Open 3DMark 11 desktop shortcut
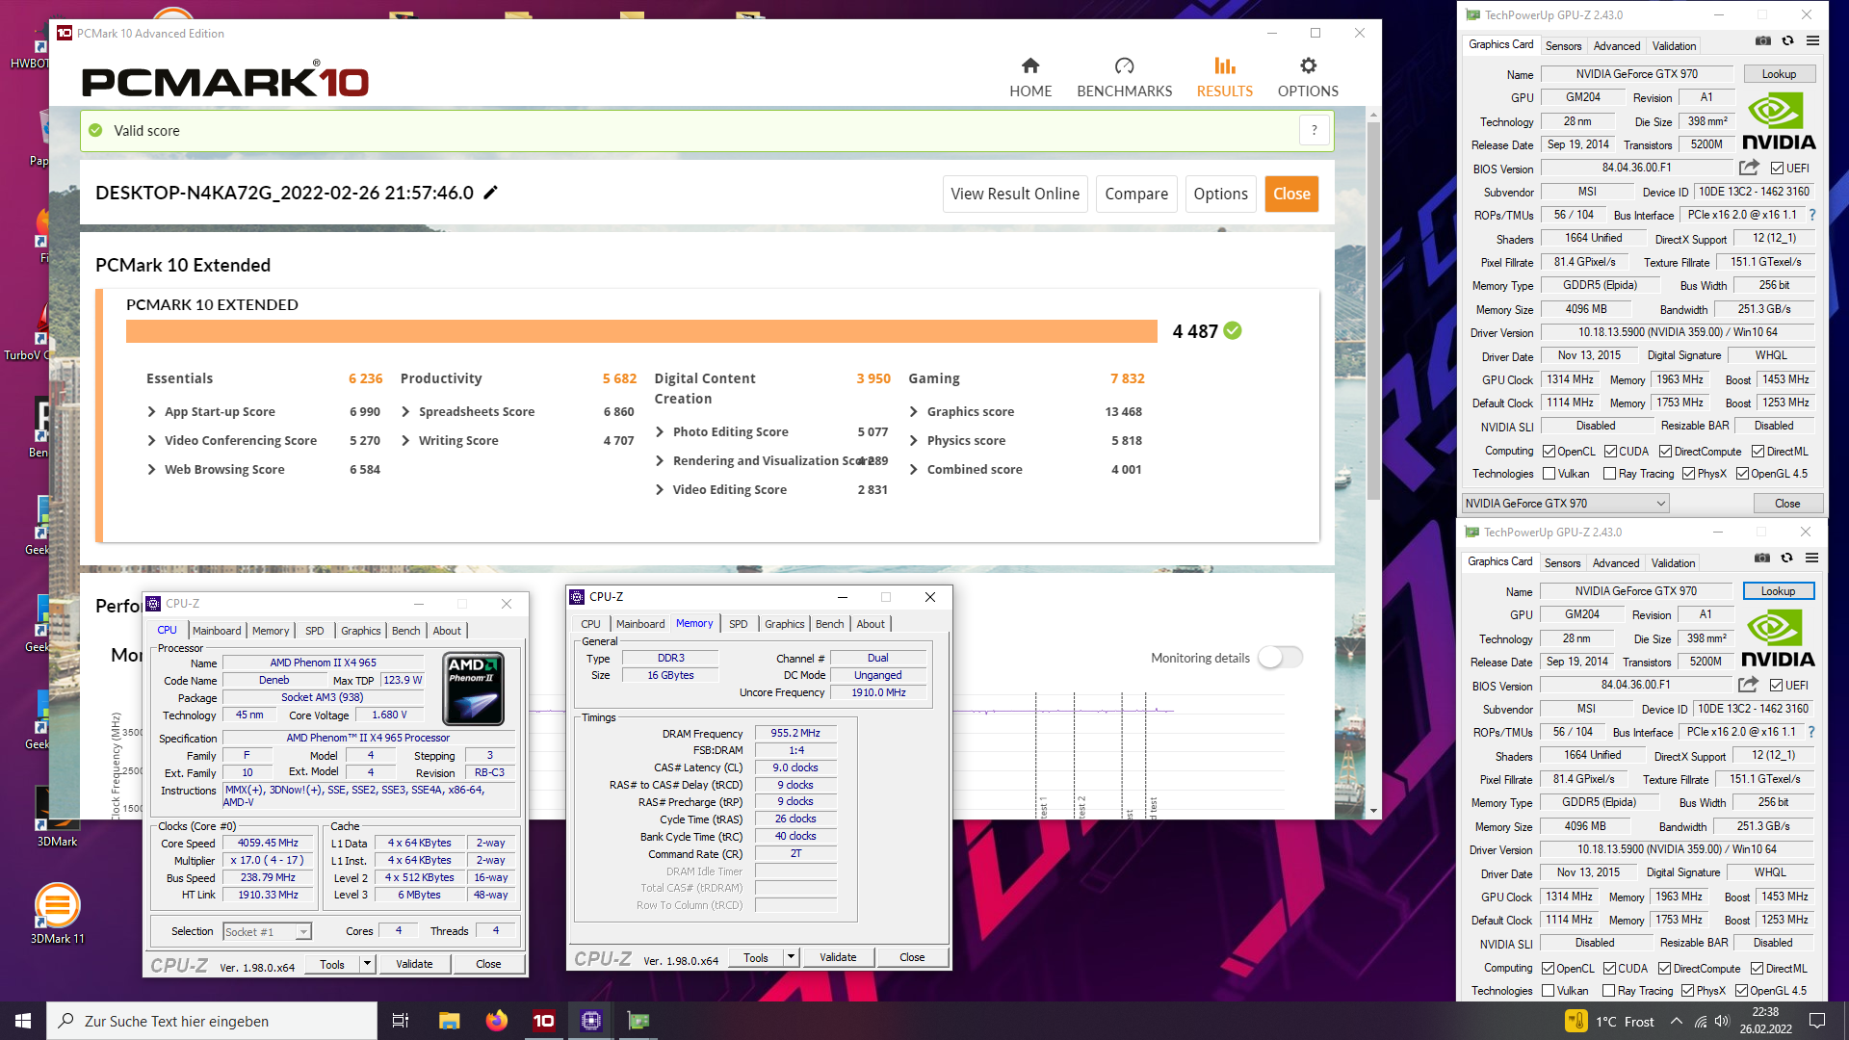The image size is (1849, 1040). [x=57, y=915]
